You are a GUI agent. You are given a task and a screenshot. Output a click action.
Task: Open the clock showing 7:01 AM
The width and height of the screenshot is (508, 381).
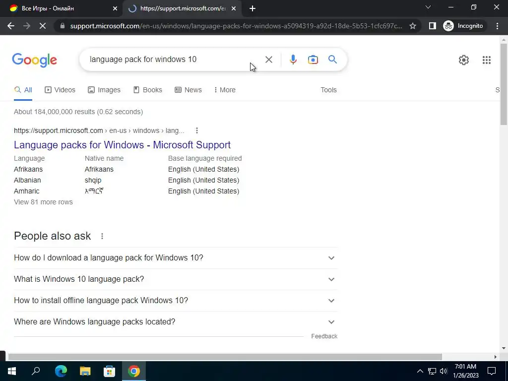(465, 371)
